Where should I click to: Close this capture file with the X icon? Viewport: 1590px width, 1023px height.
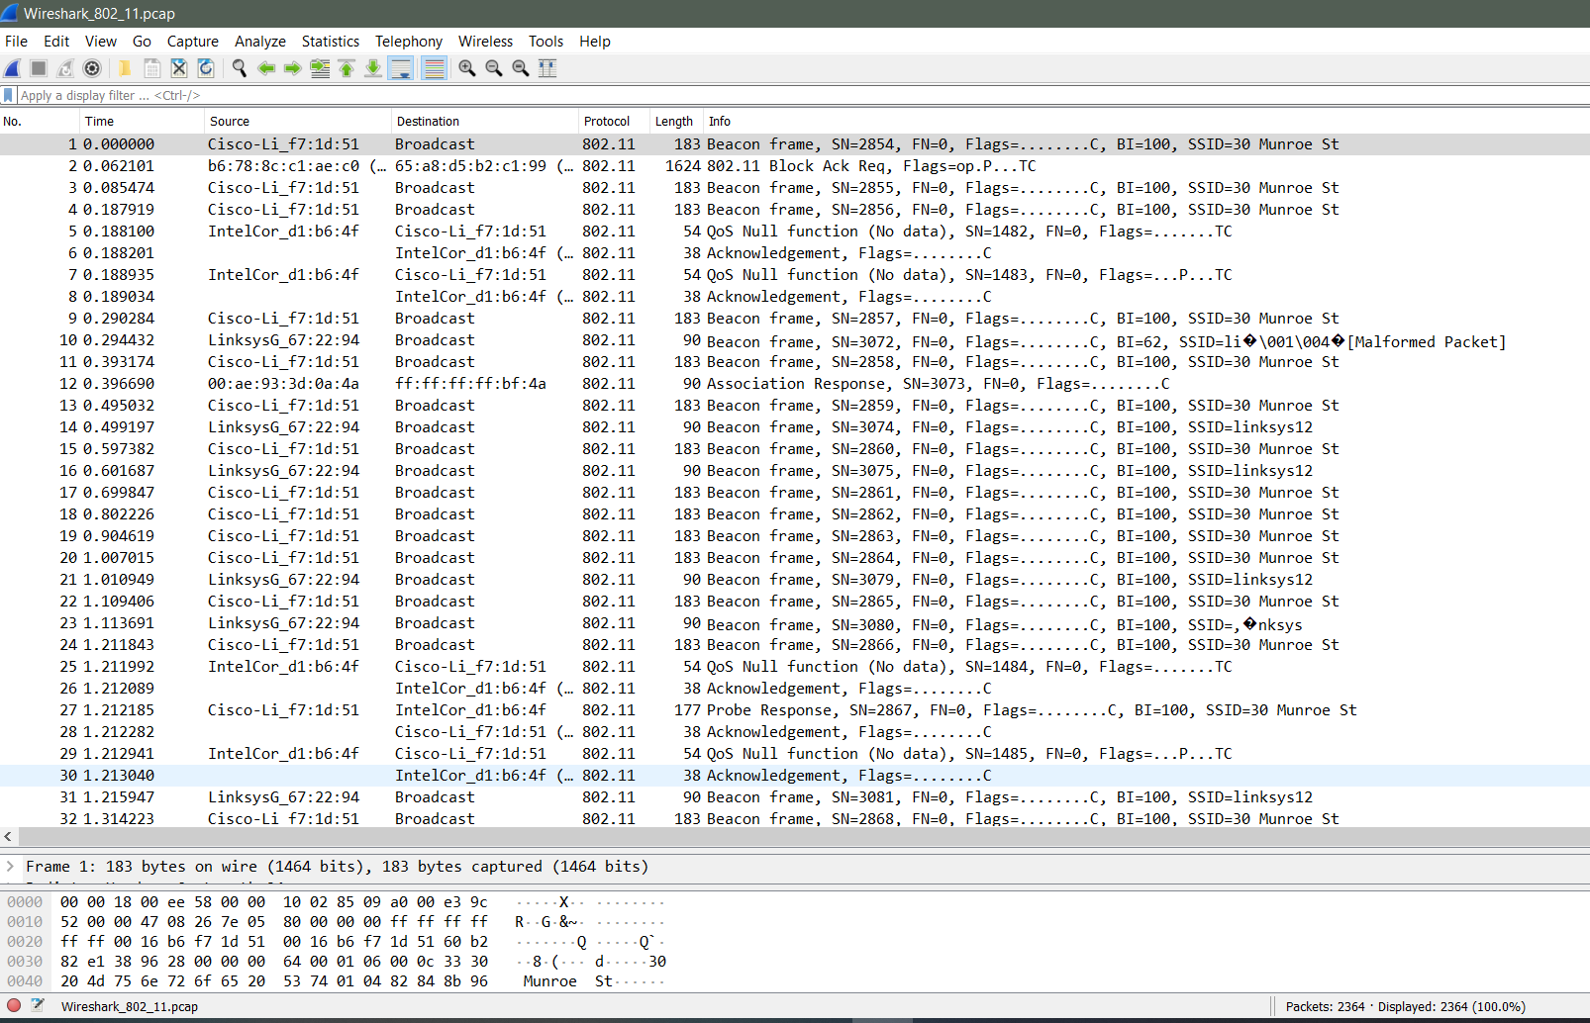(179, 68)
